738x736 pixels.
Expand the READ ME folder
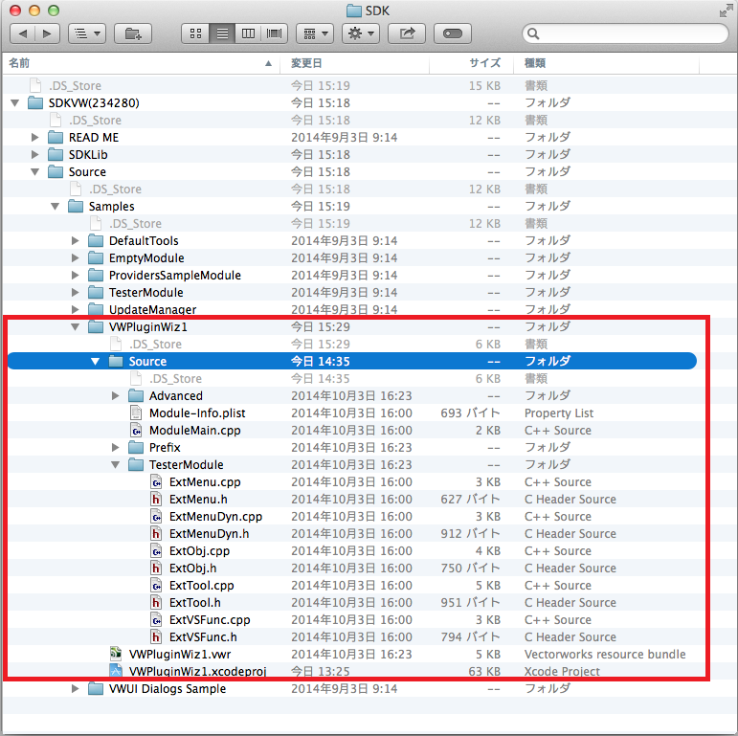click(x=34, y=138)
